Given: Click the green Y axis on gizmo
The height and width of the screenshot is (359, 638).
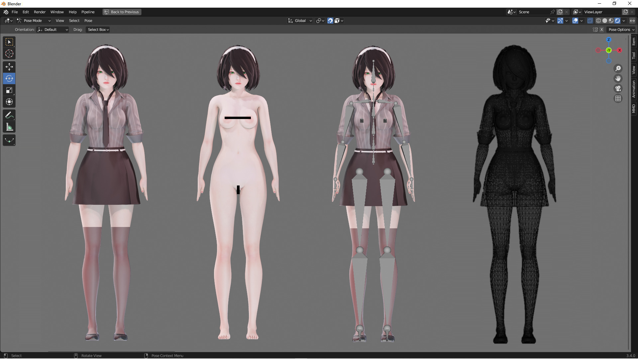Looking at the screenshot, I should (x=609, y=50).
